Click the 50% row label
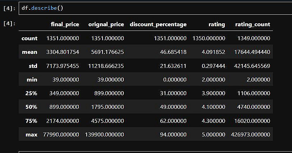The width and height of the screenshot is (292, 153). pyautogui.click(x=31, y=107)
